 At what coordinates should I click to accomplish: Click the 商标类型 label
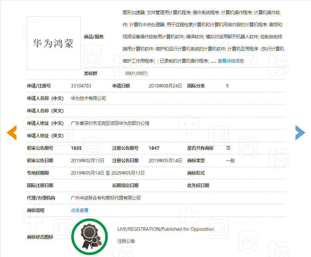coord(196,160)
